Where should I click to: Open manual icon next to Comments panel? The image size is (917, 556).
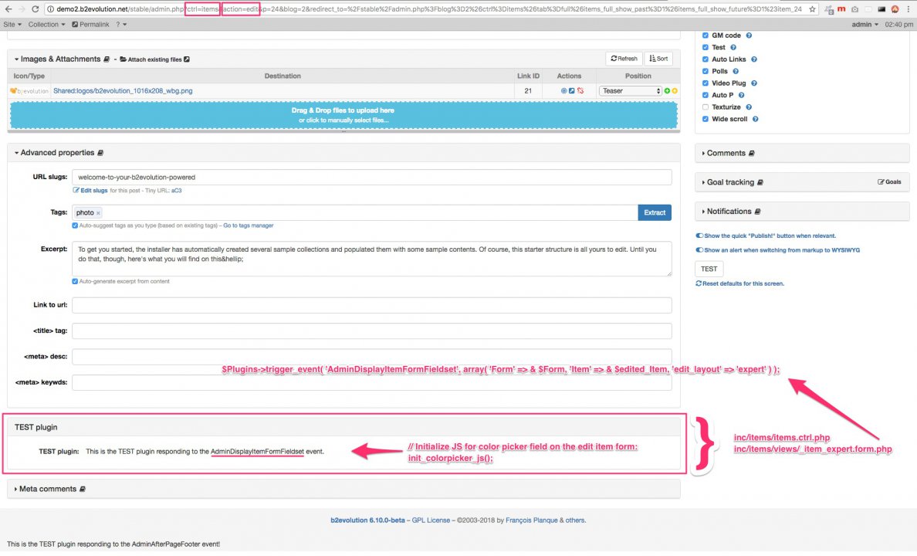point(752,154)
